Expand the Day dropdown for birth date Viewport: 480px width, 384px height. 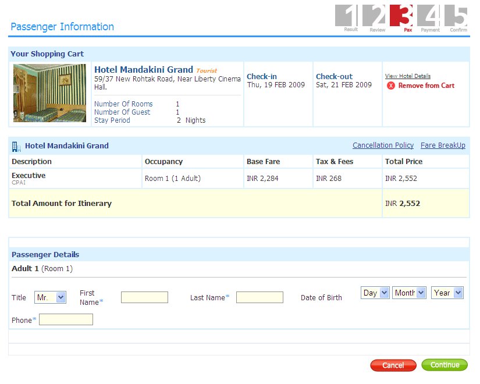coord(375,293)
